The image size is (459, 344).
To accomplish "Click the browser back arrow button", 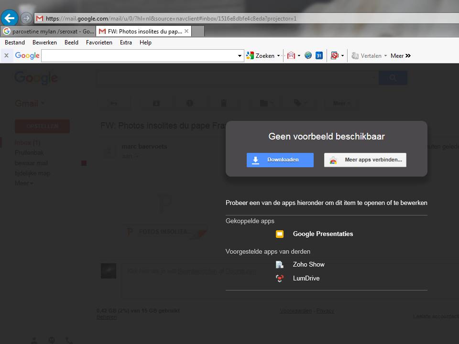I will pos(10,18).
